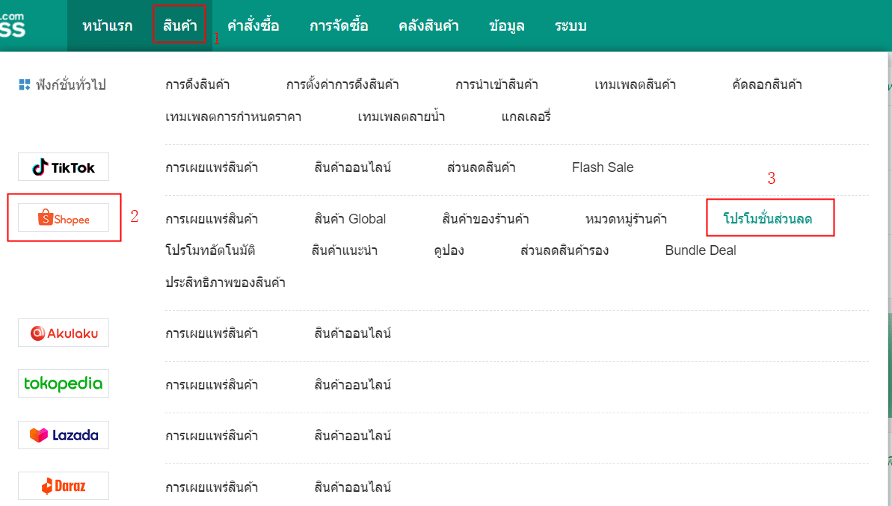
Task: Open Shopee ส่วนลดสินค้ารอง link
Action: [x=565, y=250]
